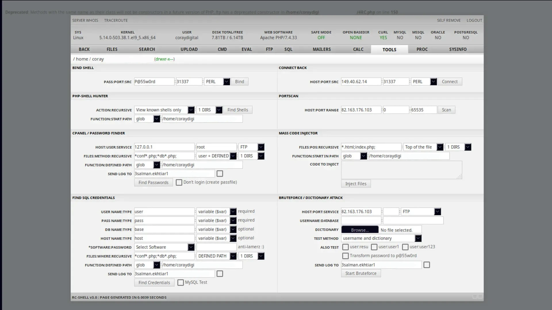Click the 7.81TB / 6.14TB disk value
The width and height of the screenshot is (552, 310).
coord(227,38)
